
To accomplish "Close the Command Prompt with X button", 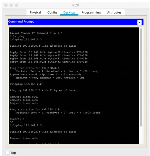I will pos(139,22).
